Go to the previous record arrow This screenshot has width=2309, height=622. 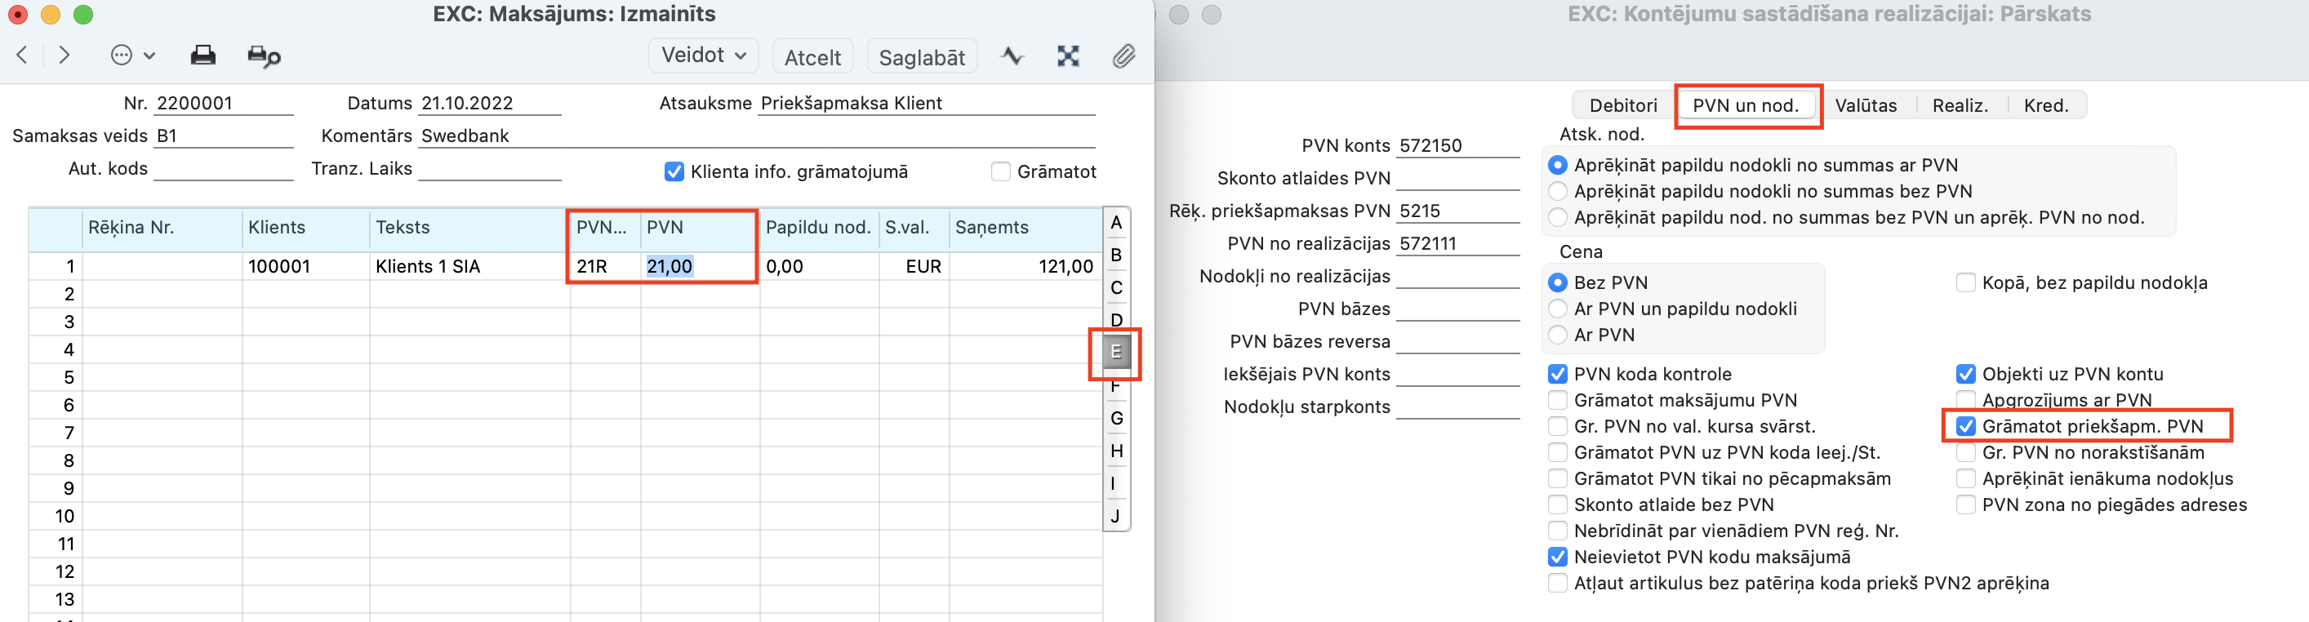coord(22,56)
